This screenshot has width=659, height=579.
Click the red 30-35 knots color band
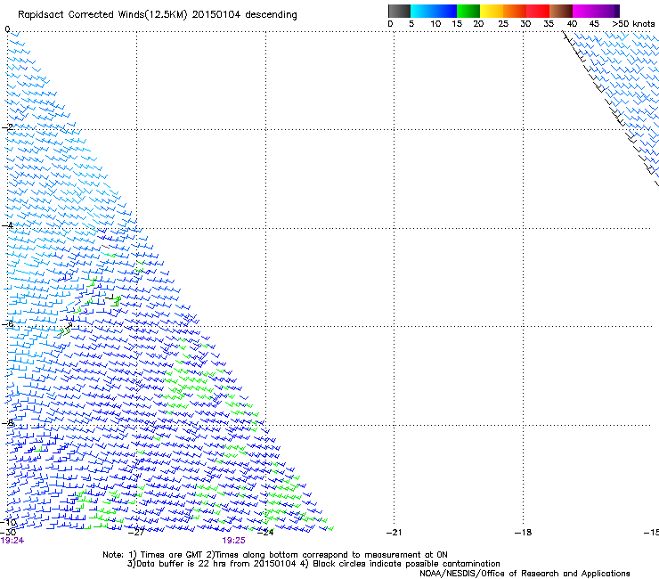pyautogui.click(x=538, y=11)
